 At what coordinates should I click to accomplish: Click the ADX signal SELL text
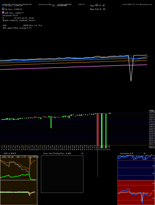pyautogui.click(x=17, y=28)
